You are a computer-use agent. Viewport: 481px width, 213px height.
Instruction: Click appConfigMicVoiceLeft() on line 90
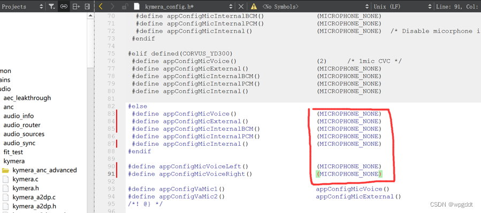point(203,167)
